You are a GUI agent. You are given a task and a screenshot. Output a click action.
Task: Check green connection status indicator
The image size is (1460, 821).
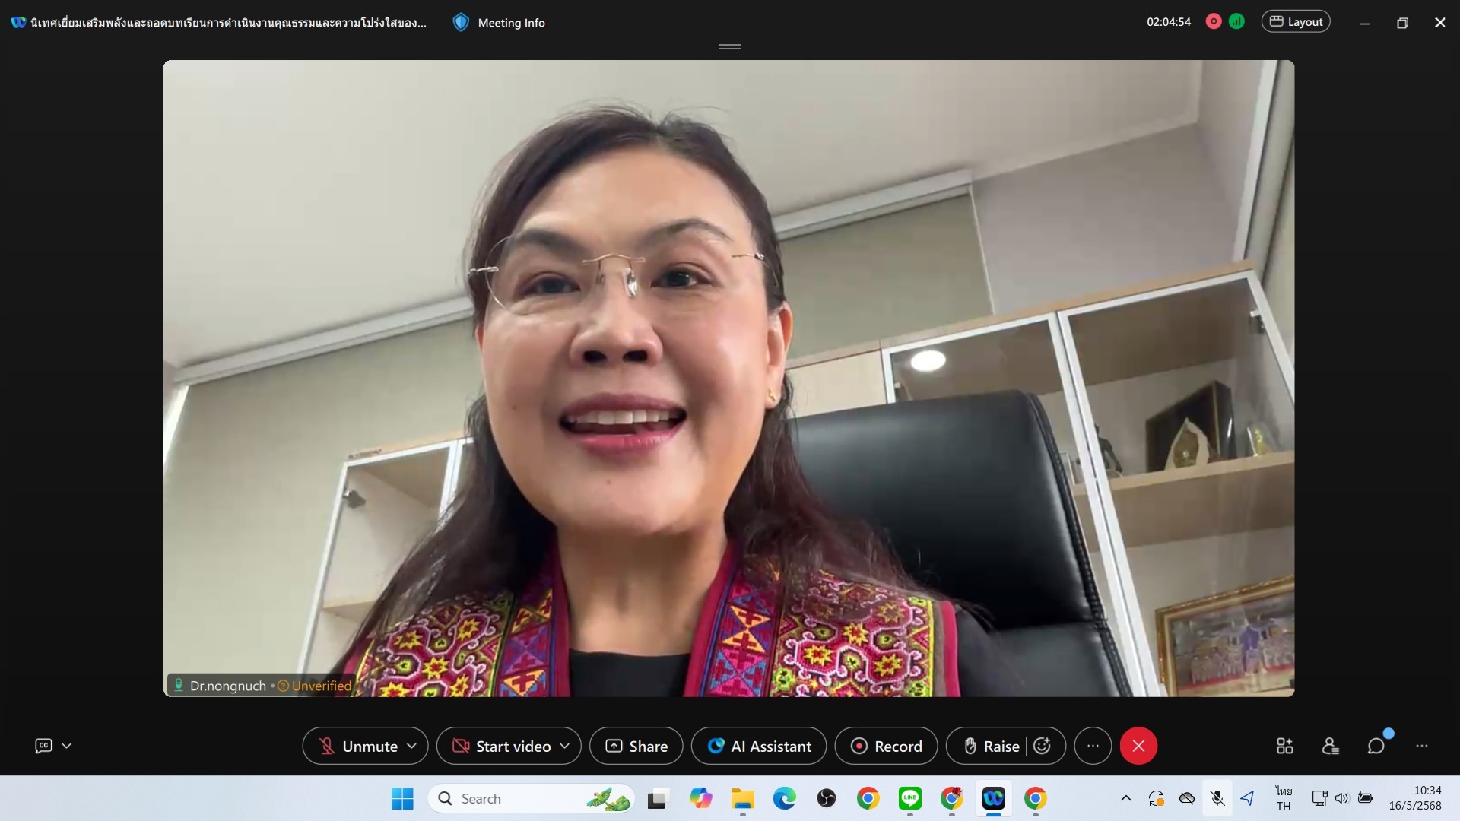pyautogui.click(x=1237, y=21)
